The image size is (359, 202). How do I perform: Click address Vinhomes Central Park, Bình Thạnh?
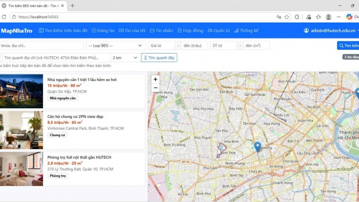coord(85,128)
